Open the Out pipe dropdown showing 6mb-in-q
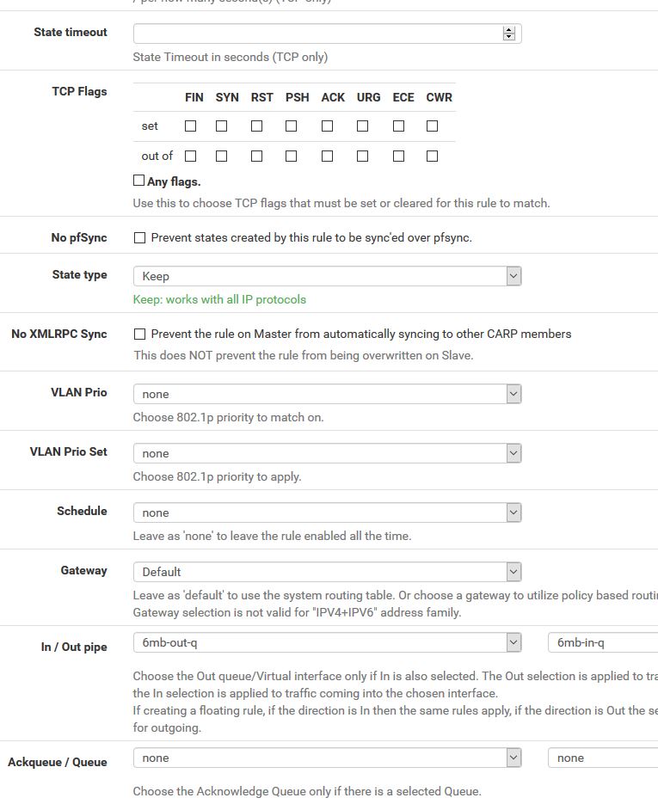The width and height of the screenshot is (658, 804). coord(603,643)
